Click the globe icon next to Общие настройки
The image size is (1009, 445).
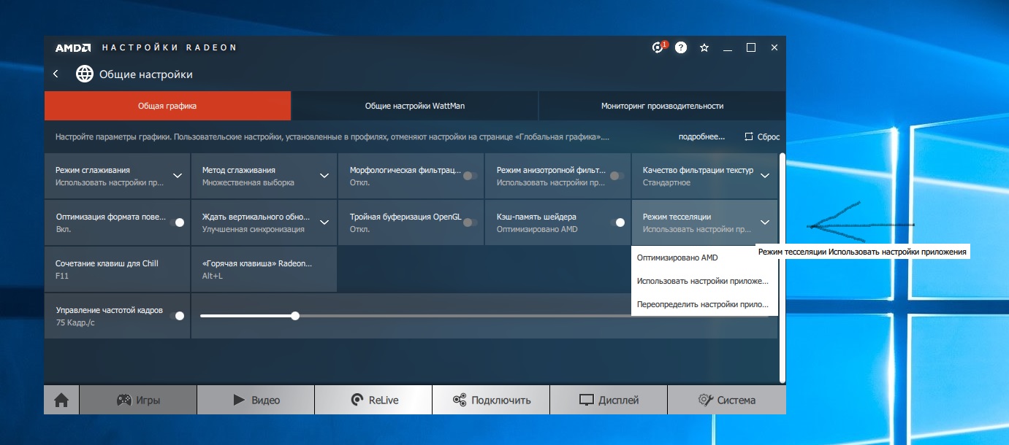click(x=85, y=74)
